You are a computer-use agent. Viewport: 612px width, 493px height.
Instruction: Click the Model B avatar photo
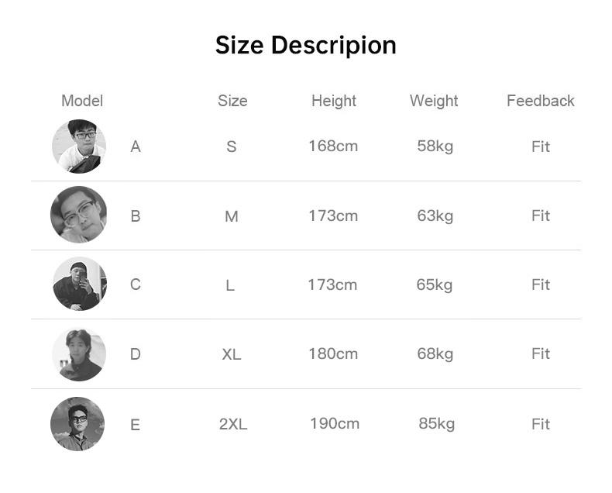(78, 215)
